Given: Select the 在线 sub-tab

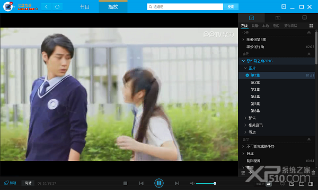Looking at the screenshot, I should 244,26.
